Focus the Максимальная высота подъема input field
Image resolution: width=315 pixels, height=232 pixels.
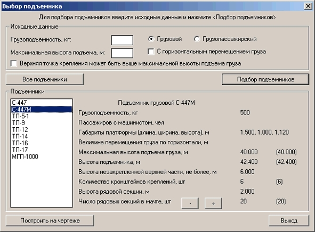[122, 53]
